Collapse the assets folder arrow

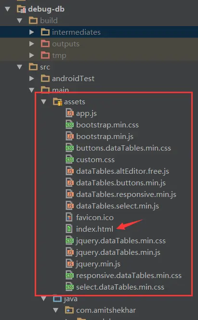coord(43,102)
